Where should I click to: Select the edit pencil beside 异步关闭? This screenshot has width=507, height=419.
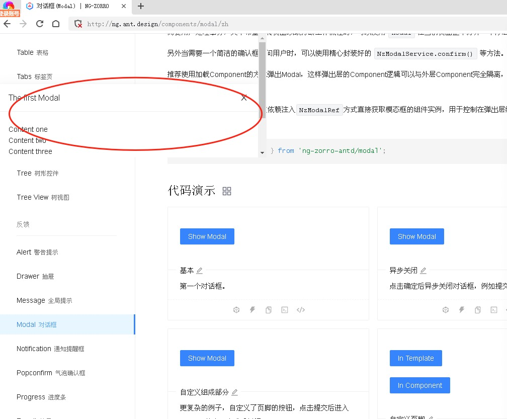click(x=423, y=270)
